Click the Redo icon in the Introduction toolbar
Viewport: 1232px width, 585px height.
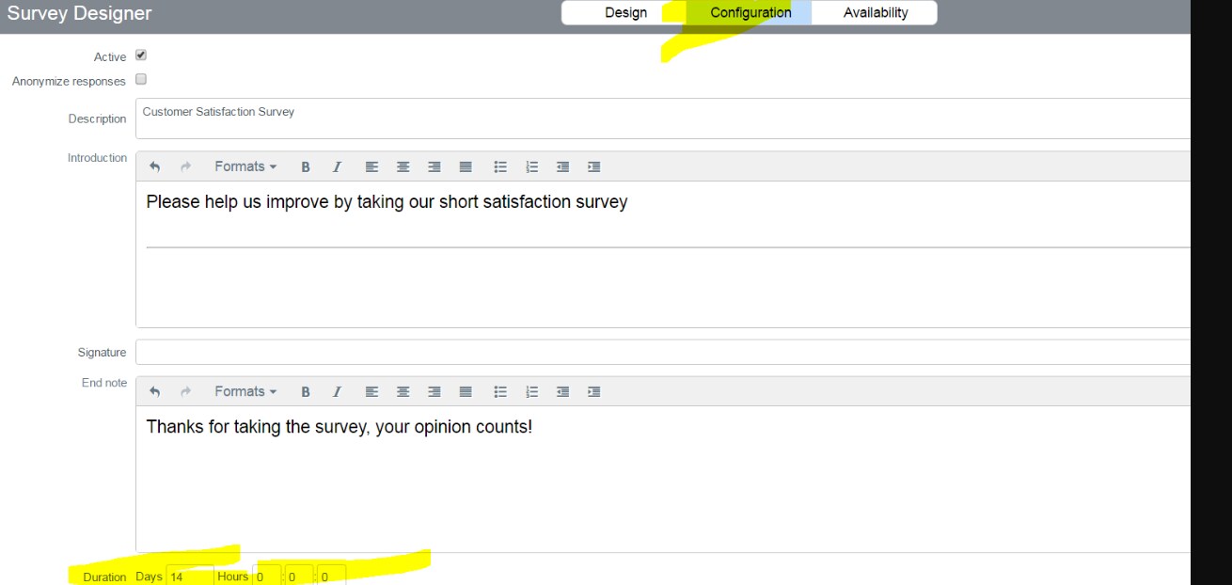pos(185,166)
